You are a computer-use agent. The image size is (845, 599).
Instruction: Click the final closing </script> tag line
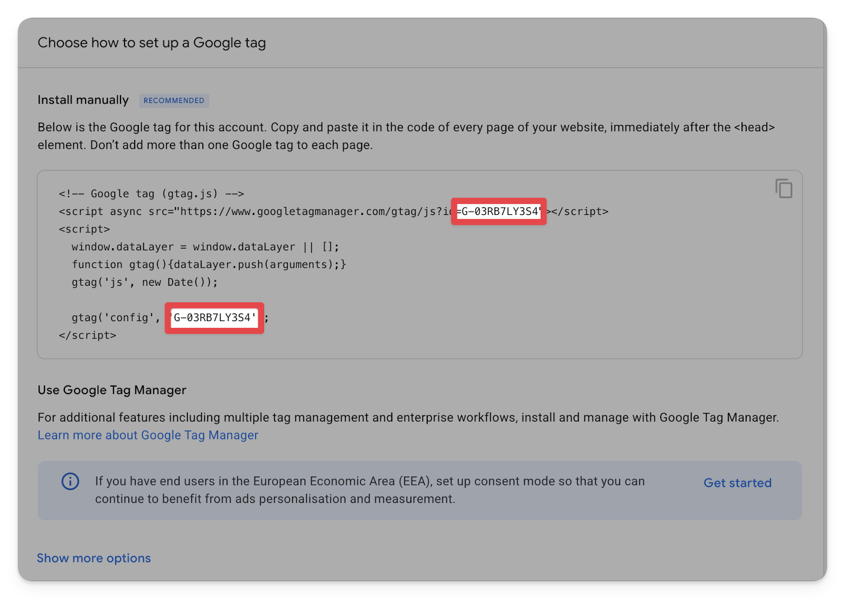click(88, 335)
